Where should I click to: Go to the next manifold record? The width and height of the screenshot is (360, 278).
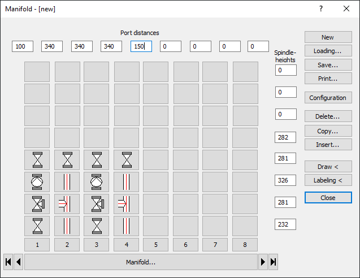[x=263, y=262]
